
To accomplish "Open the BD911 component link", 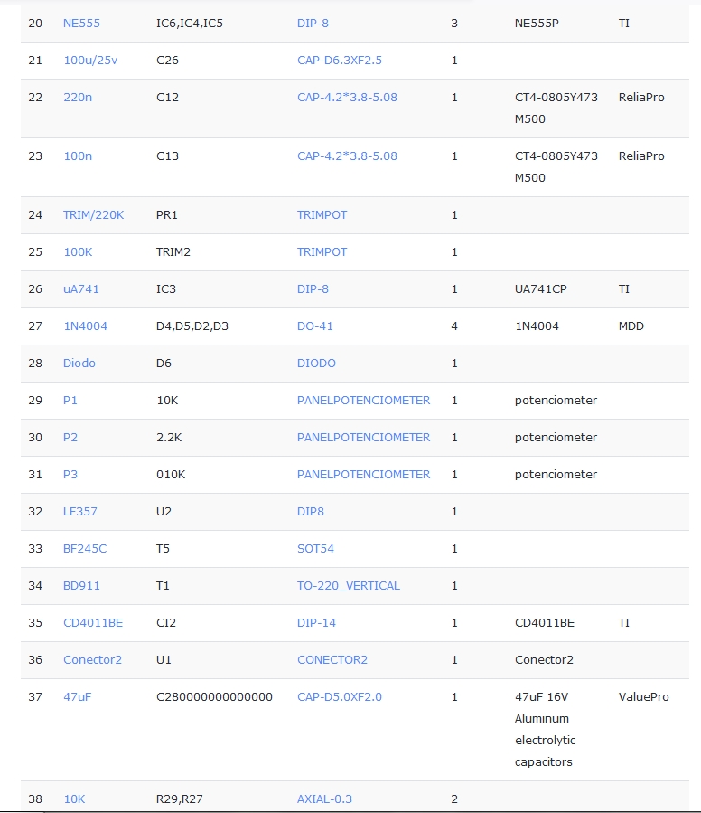I will pos(81,586).
